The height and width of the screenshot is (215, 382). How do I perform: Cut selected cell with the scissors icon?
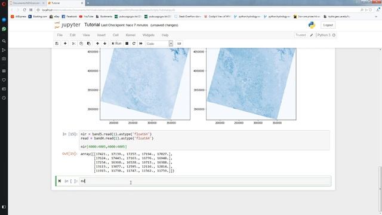(73, 44)
